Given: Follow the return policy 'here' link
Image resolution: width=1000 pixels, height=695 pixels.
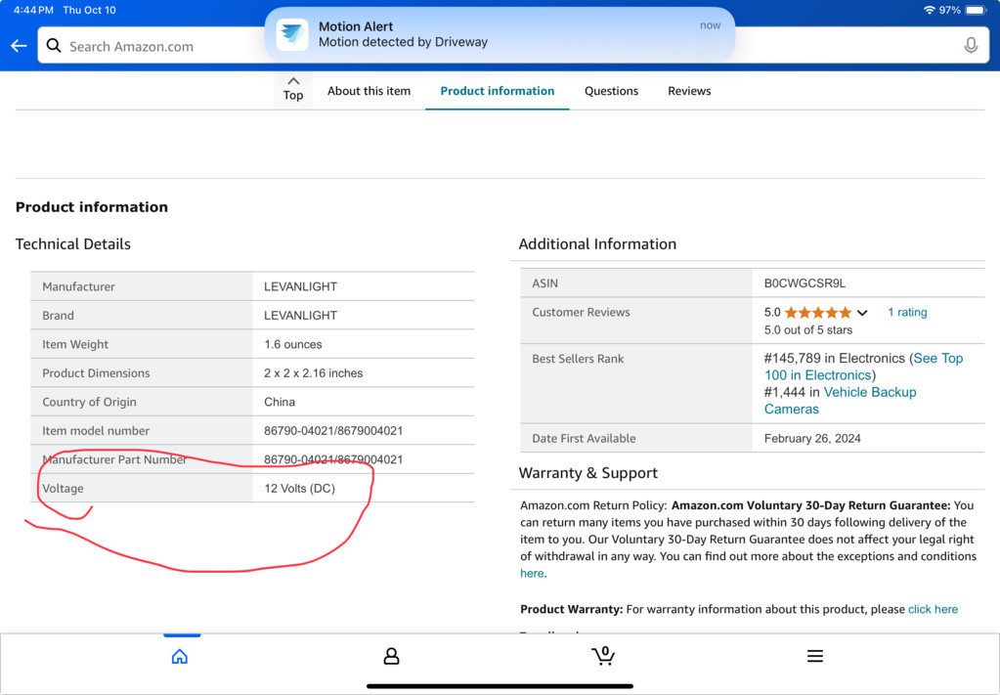Looking at the screenshot, I should (x=532, y=573).
